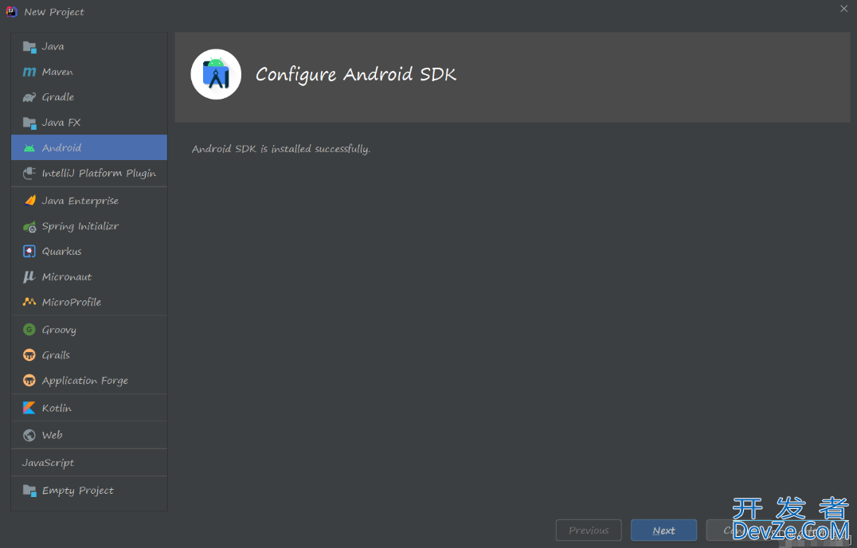Select Quarkus project type
The width and height of the screenshot is (857, 548).
pyautogui.click(x=89, y=252)
